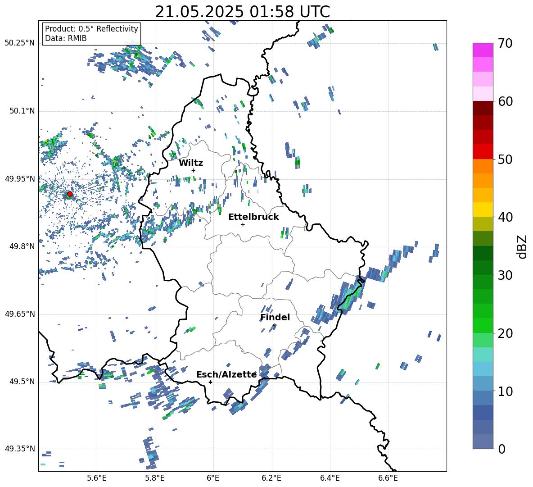The image size is (533, 487).
Task: Click the bright red colorbar segment above 50
Action: [x=483, y=152]
